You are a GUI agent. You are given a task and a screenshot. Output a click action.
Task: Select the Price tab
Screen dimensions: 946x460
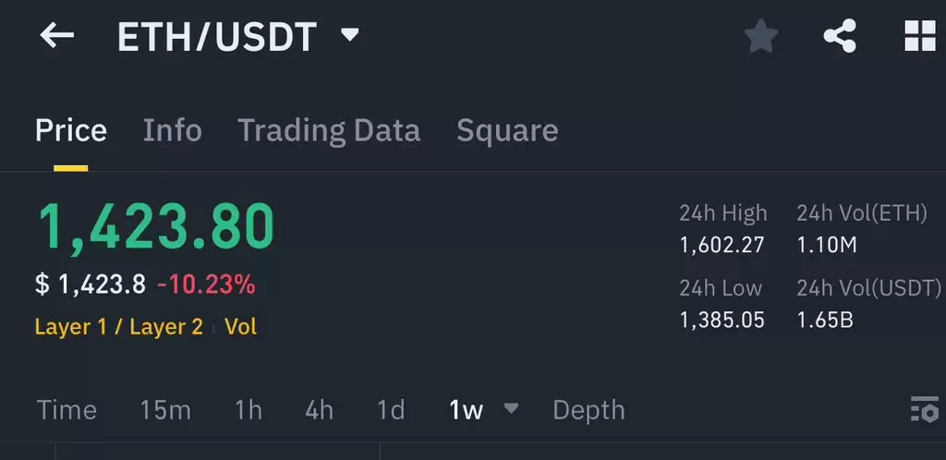coord(71,130)
